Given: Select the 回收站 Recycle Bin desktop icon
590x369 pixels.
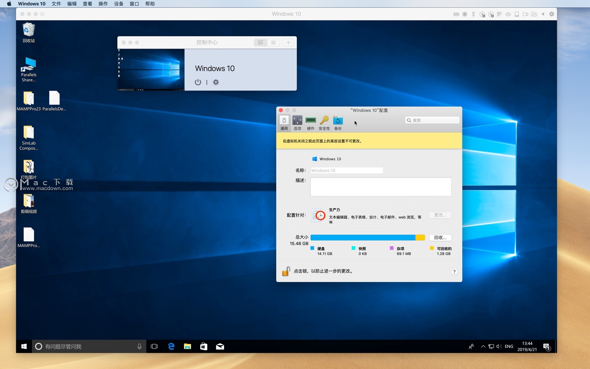Looking at the screenshot, I should pyautogui.click(x=29, y=33).
